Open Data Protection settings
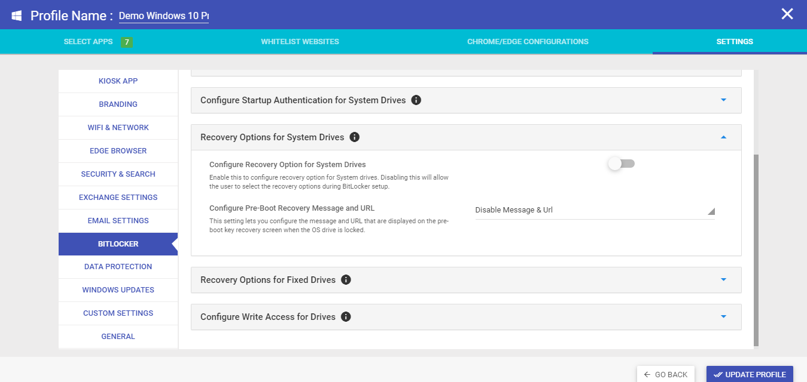 [x=118, y=267]
